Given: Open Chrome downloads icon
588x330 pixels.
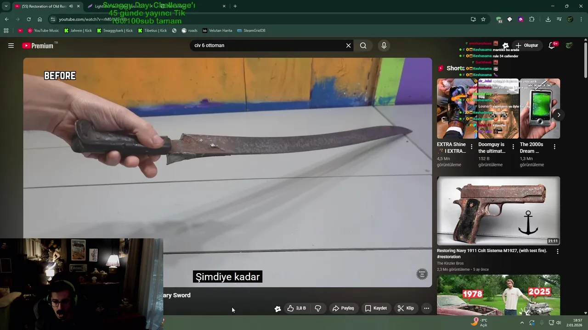Looking at the screenshot, I should tap(548, 19).
